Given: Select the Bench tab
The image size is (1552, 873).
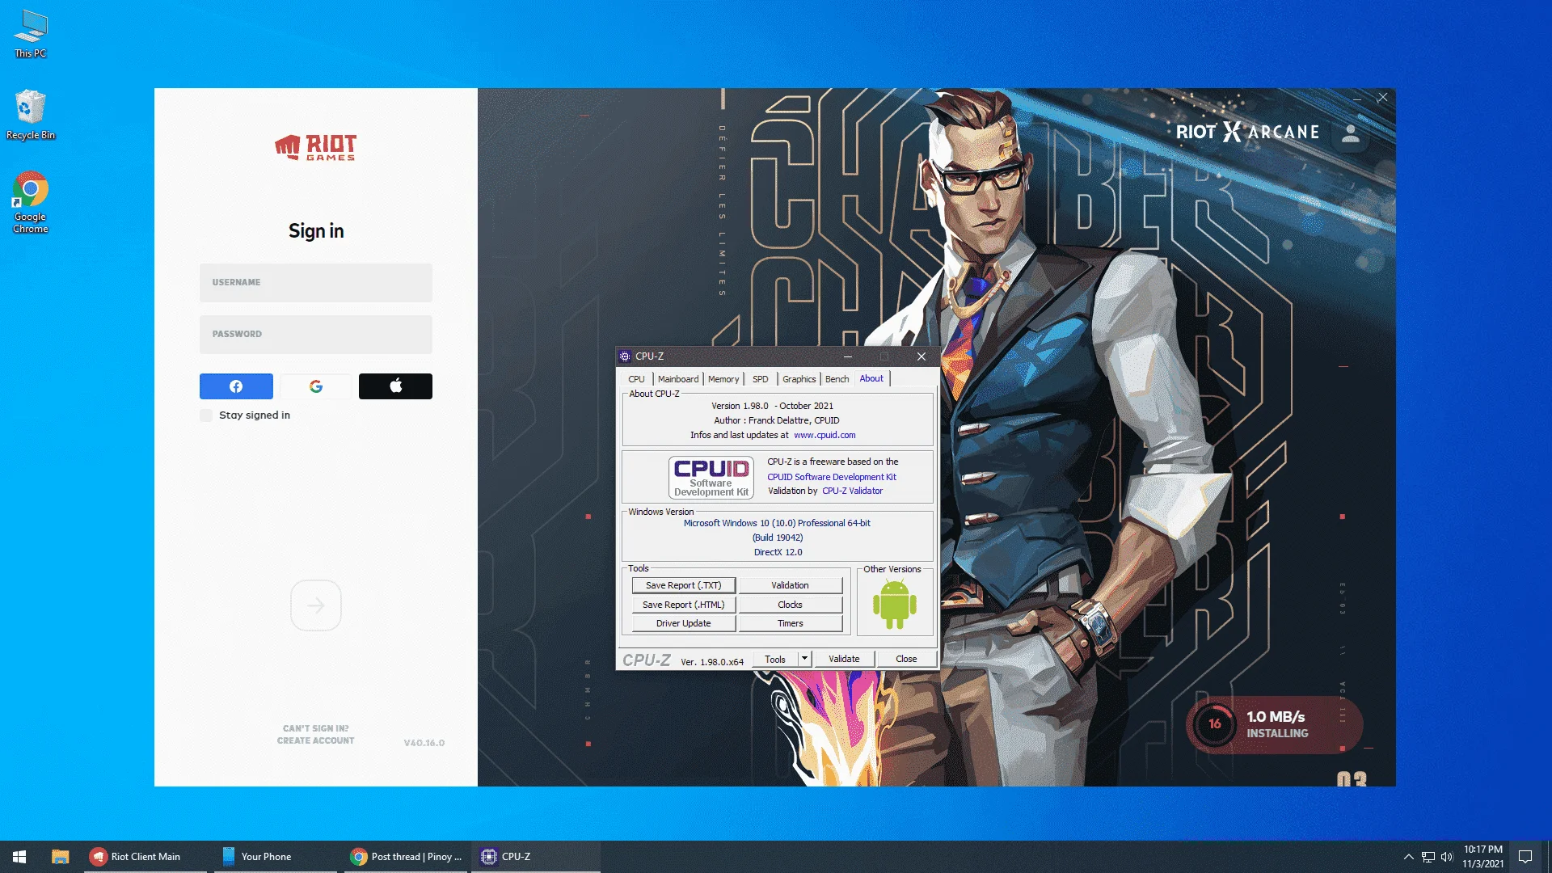Looking at the screenshot, I should click(837, 379).
